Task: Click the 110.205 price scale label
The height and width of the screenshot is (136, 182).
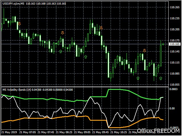Action: click(175, 29)
